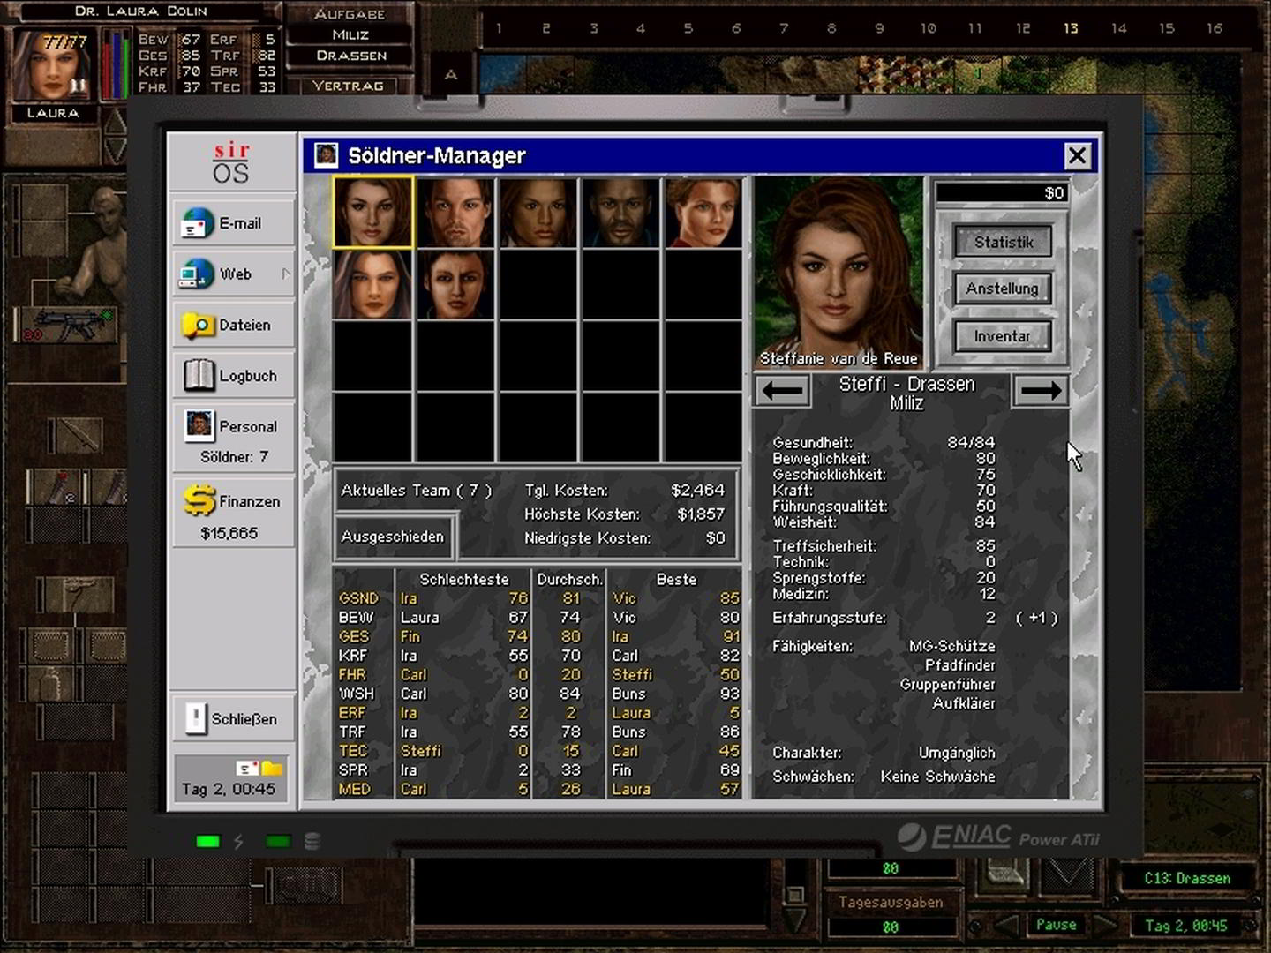
Task: Open the Web browser entry
Action: pyautogui.click(x=233, y=274)
